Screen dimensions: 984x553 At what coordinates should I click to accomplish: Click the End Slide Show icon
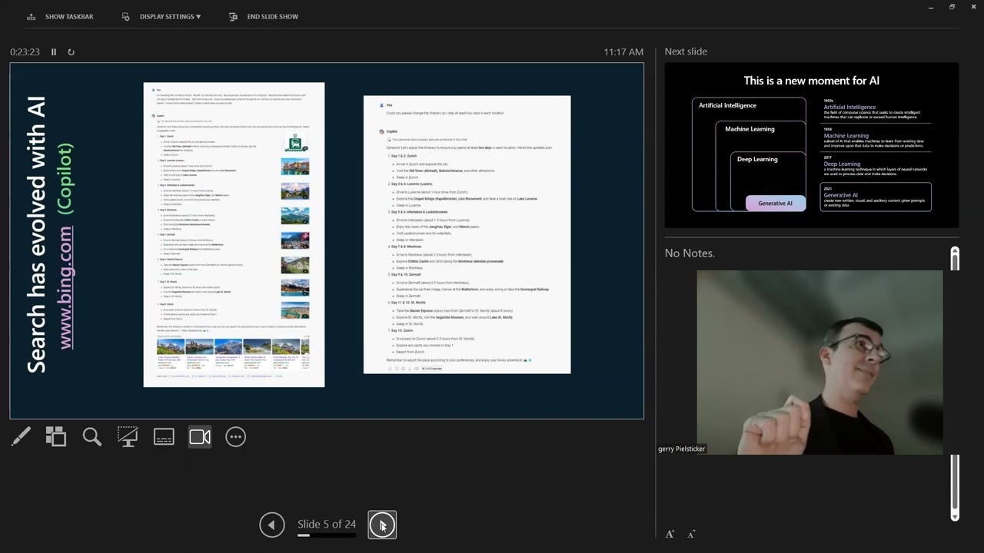pos(234,16)
